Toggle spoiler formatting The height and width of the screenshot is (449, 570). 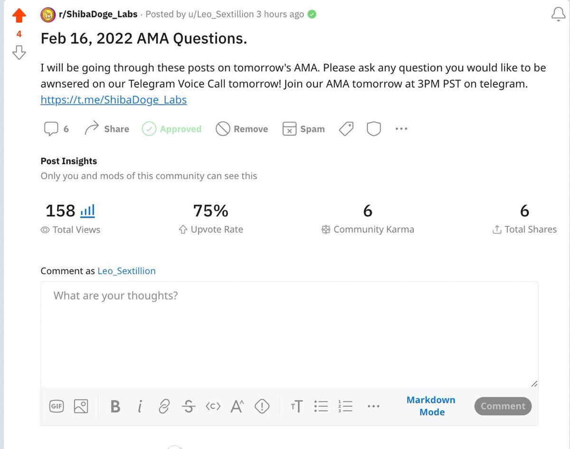(x=262, y=406)
